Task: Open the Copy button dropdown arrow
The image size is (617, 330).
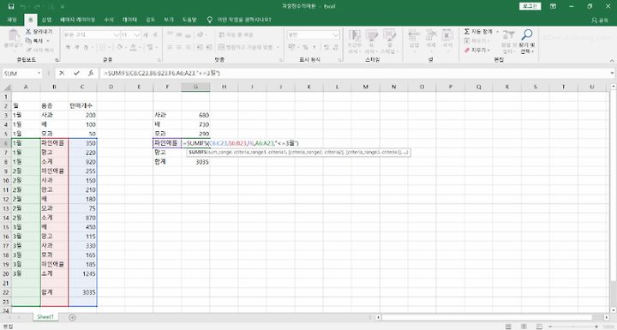Action: (48, 40)
